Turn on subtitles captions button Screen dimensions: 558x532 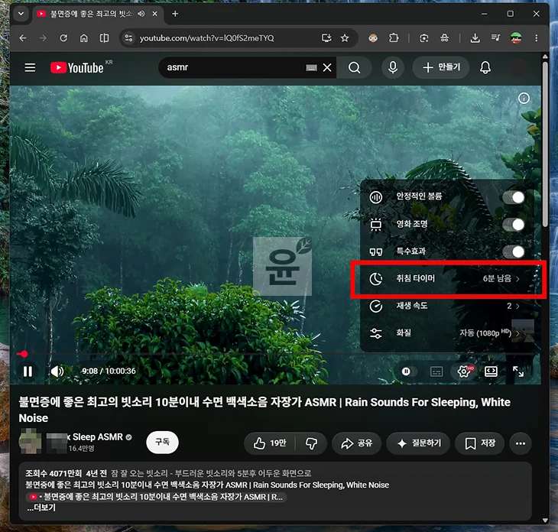(x=436, y=371)
